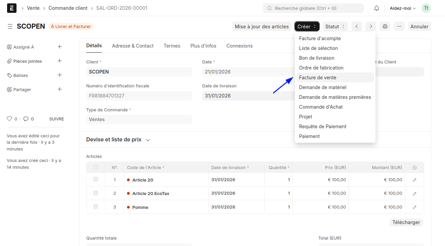
Task: Check row 3 Pomme checkbox
Action: point(96,207)
